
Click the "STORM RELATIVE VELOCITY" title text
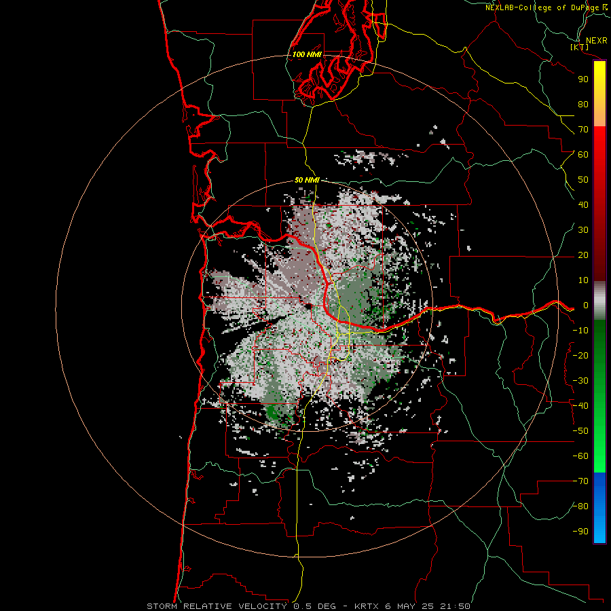pos(217,606)
